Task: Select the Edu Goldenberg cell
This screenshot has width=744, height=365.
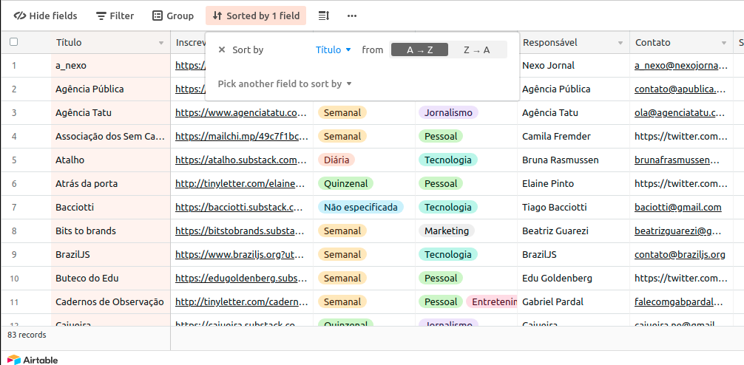Action: pos(573,279)
